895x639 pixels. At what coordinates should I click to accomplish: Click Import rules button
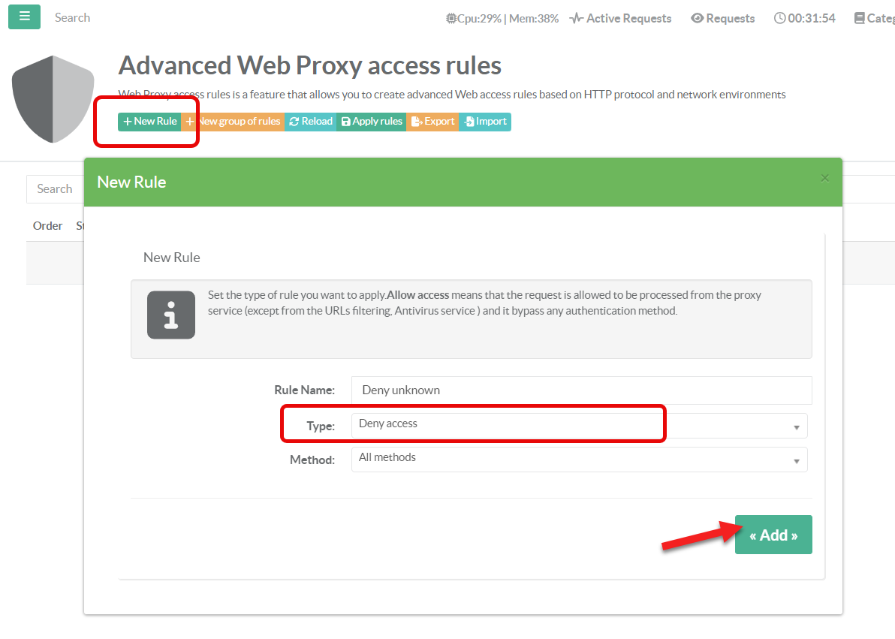(x=485, y=122)
